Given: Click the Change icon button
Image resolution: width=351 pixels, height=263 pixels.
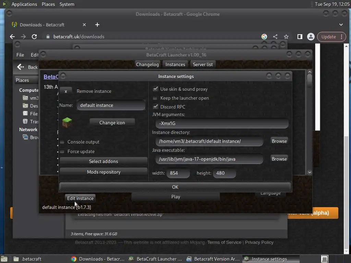Looking at the screenshot, I should pos(112,123).
